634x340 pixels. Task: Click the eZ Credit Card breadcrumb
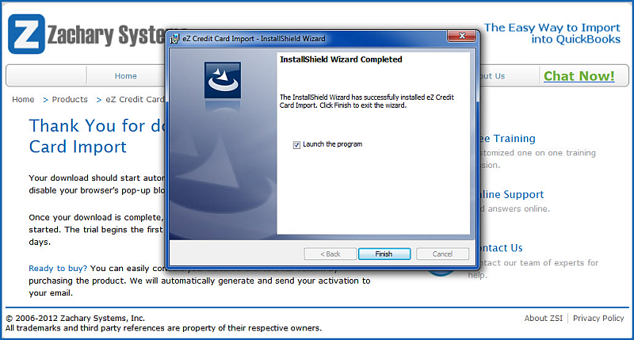(135, 99)
